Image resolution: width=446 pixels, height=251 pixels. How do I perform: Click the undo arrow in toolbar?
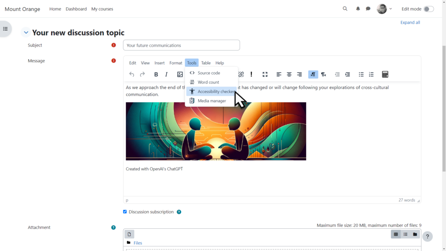pyautogui.click(x=132, y=75)
